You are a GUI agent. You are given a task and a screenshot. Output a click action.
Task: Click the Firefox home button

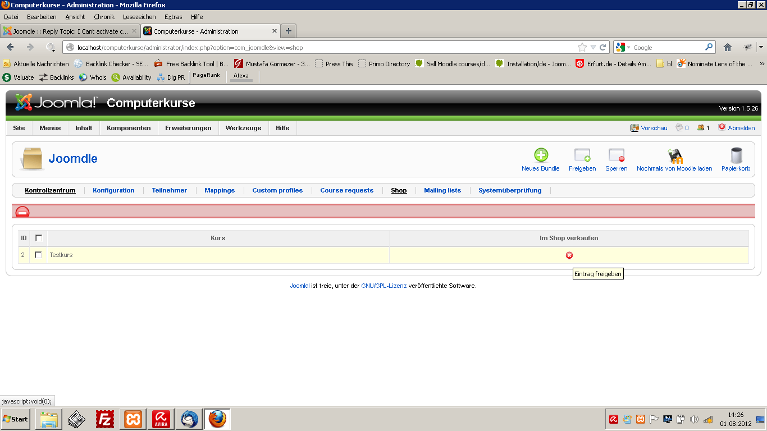pyautogui.click(x=728, y=48)
